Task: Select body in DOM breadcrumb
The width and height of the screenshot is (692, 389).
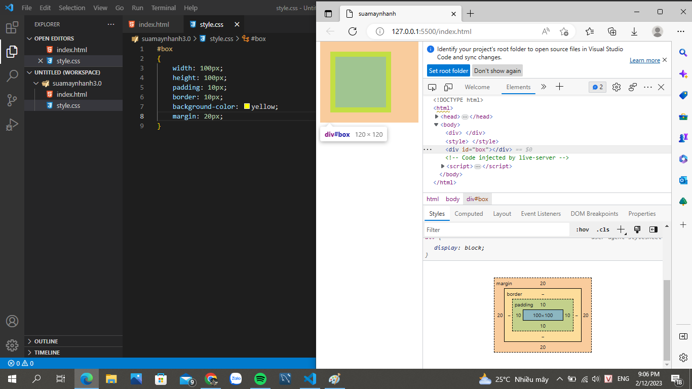Action: click(x=452, y=199)
